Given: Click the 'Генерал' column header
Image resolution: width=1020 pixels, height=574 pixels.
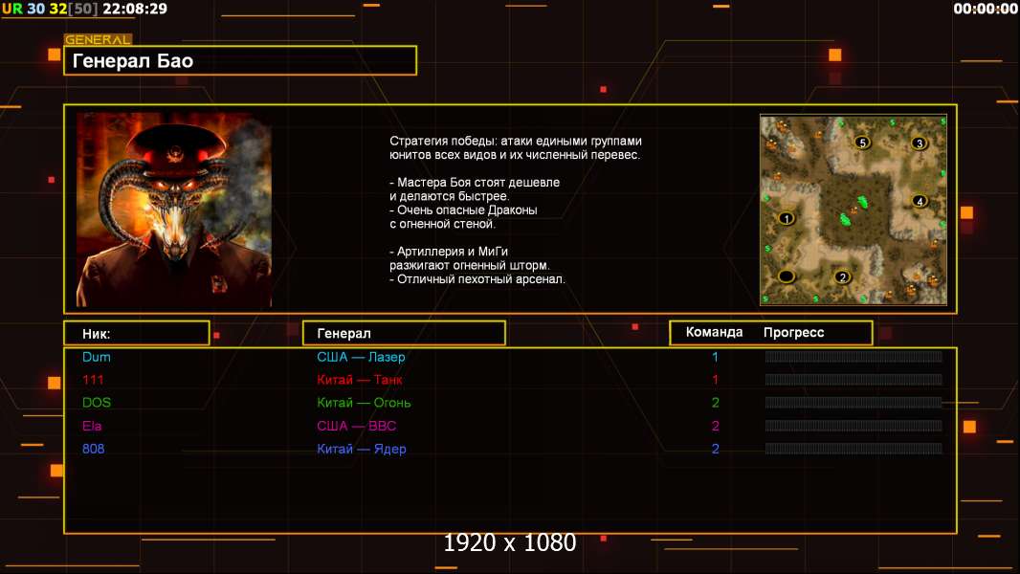Looking at the screenshot, I should (x=404, y=333).
